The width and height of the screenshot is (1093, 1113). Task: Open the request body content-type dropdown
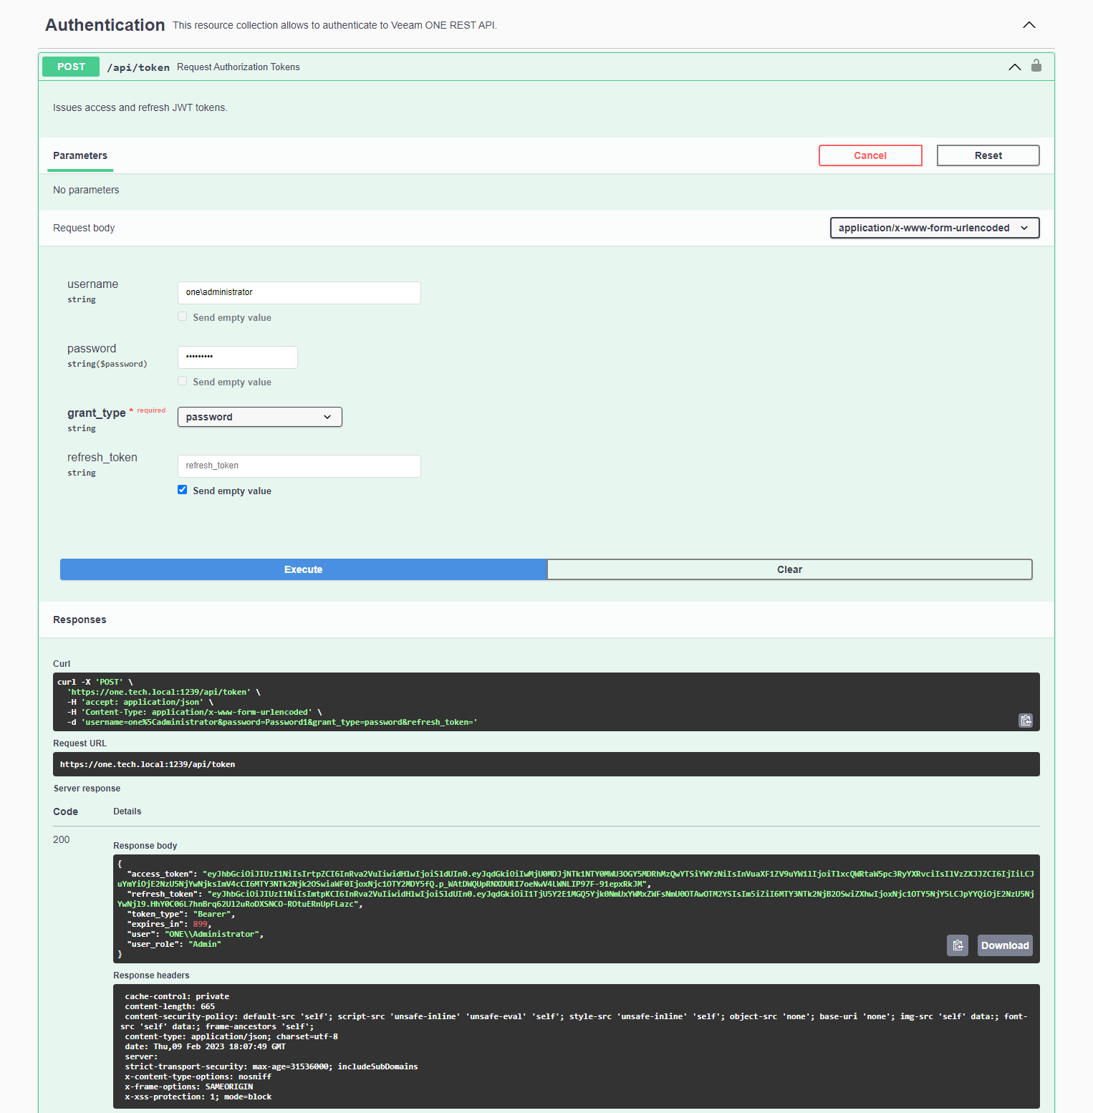(934, 228)
